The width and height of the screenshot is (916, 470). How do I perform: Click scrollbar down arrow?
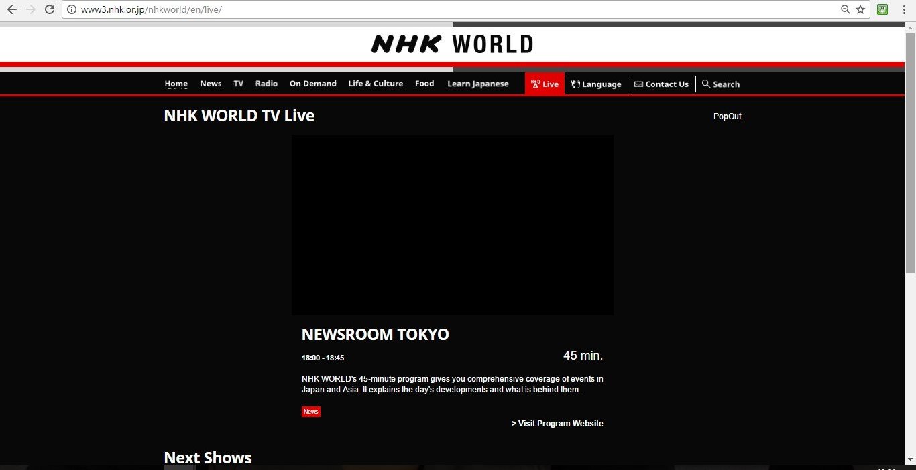pyautogui.click(x=910, y=459)
